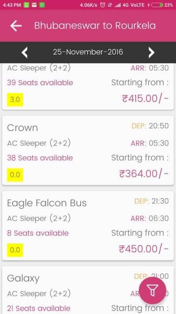Open the Galaxy bus listing

click(88, 290)
